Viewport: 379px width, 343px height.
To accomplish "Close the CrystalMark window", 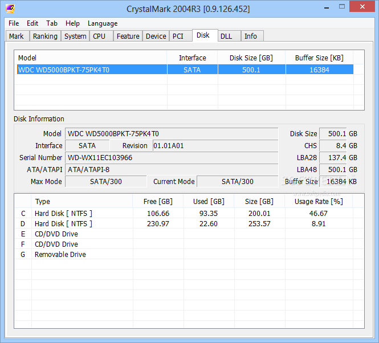I will click(x=362, y=6).
